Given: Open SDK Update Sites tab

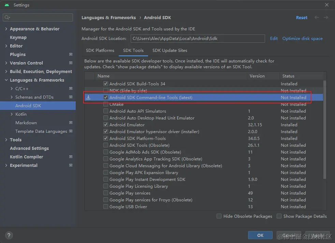Looking at the screenshot, I should (x=170, y=51).
